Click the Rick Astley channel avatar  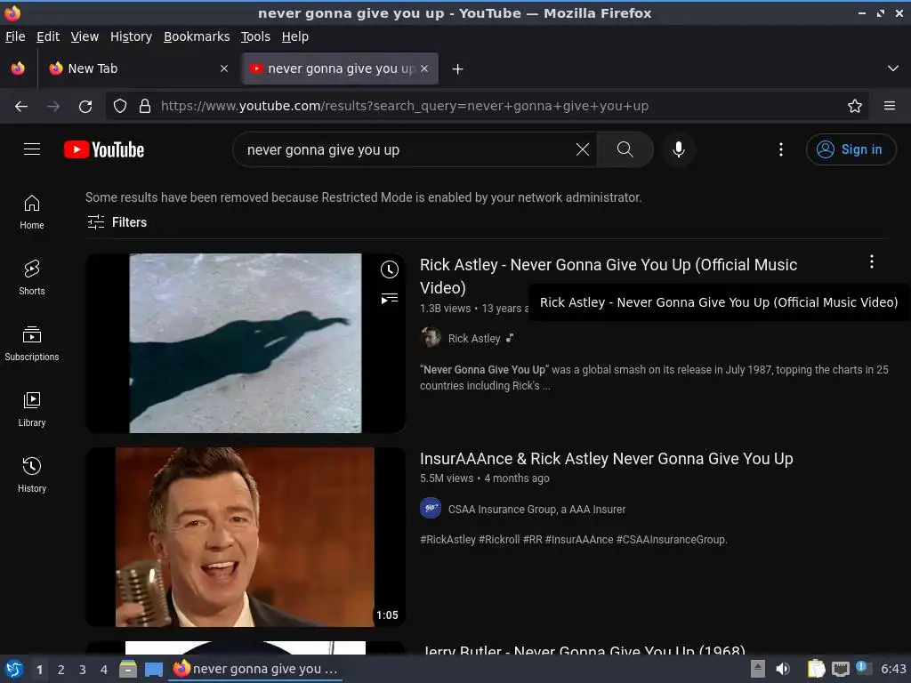(x=431, y=337)
